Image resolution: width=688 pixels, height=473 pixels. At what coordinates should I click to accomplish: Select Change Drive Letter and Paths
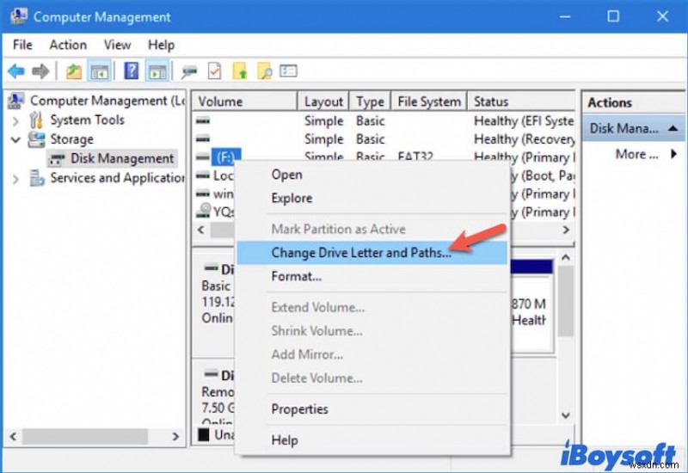[372, 253]
